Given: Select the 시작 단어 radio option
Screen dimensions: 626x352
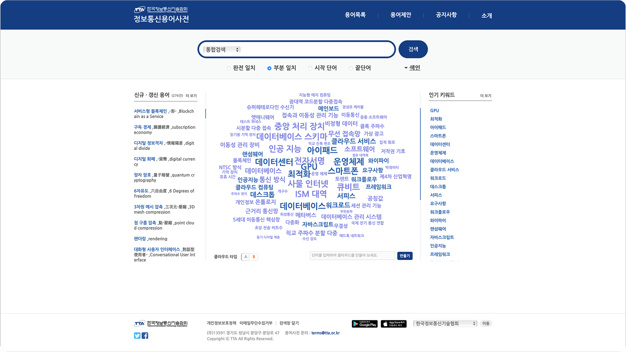Looking at the screenshot, I should pyautogui.click(x=310, y=68).
